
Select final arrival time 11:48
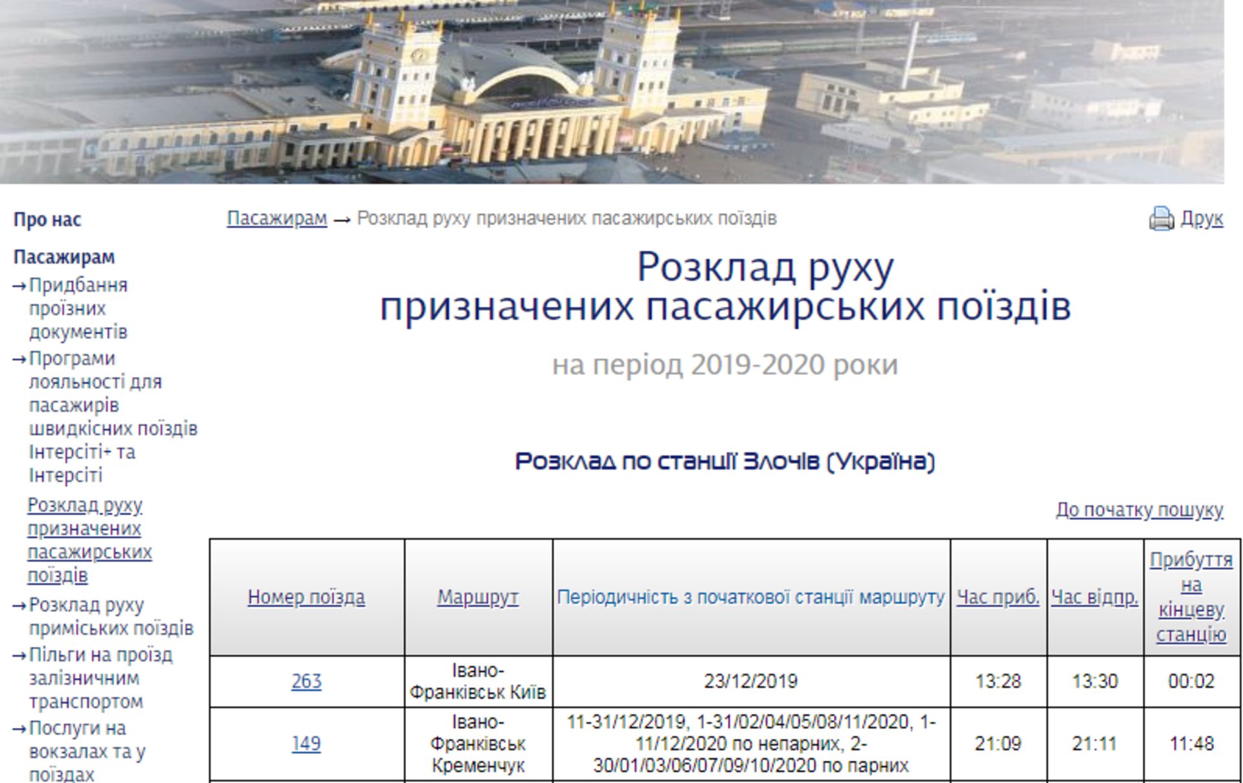(1191, 743)
